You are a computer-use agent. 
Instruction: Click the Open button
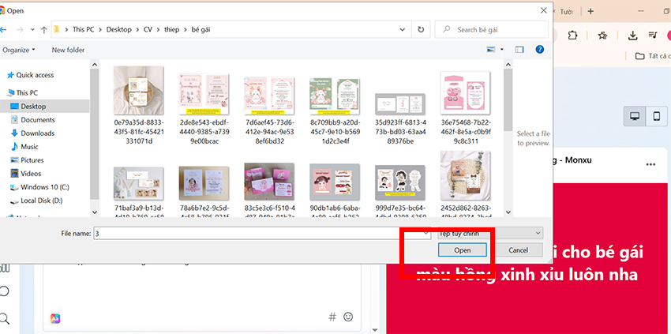pos(462,250)
